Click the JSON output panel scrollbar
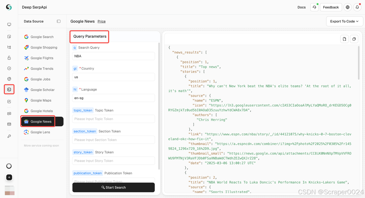 pyautogui.click(x=359, y=63)
